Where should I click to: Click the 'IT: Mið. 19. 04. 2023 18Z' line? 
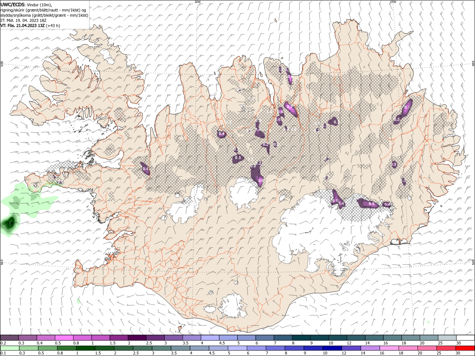pyautogui.click(x=23, y=20)
